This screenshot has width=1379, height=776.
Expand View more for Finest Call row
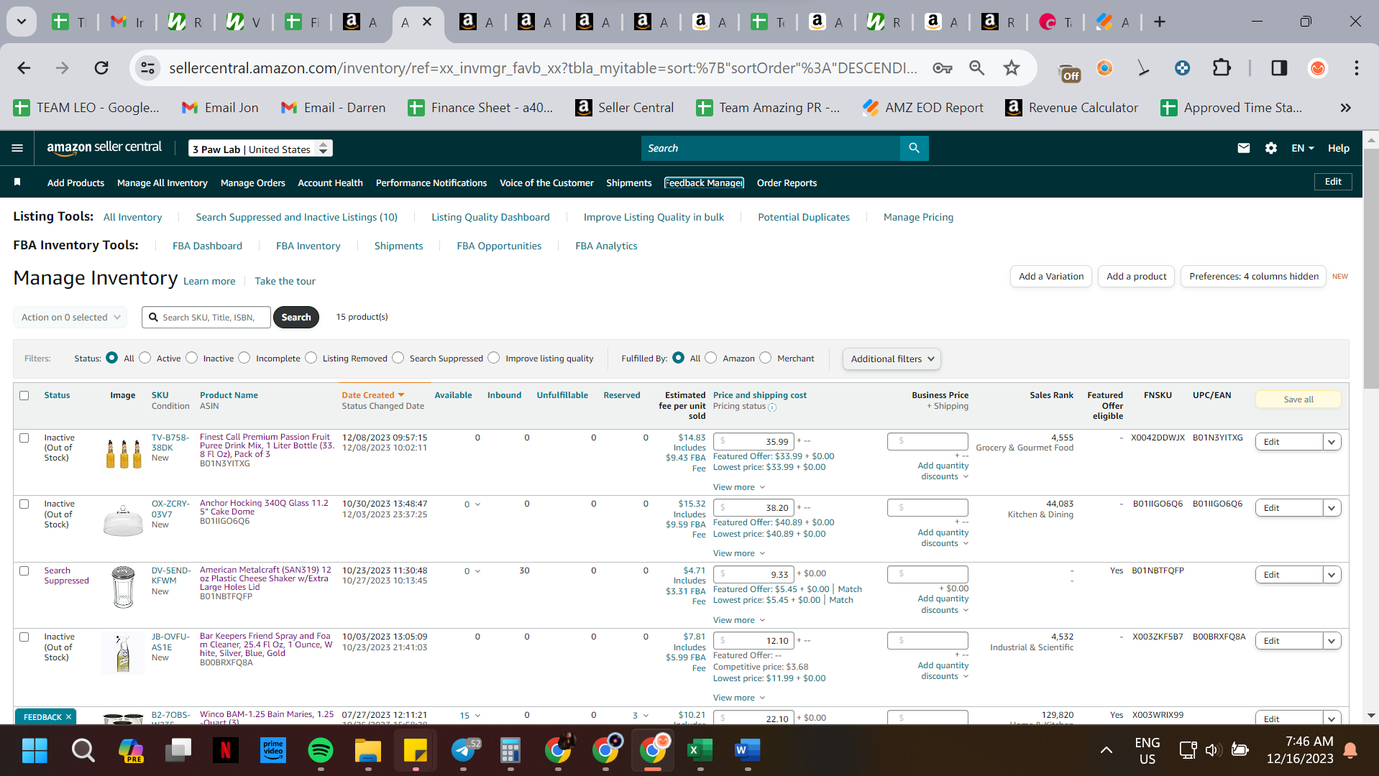(739, 487)
